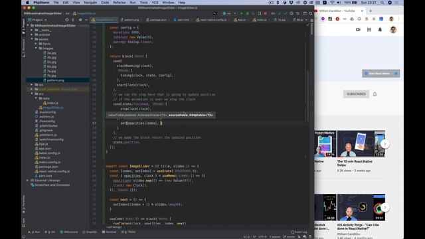Click the history clock icon in toolbar
This screenshot has width=425, height=239.
[x=292, y=13]
